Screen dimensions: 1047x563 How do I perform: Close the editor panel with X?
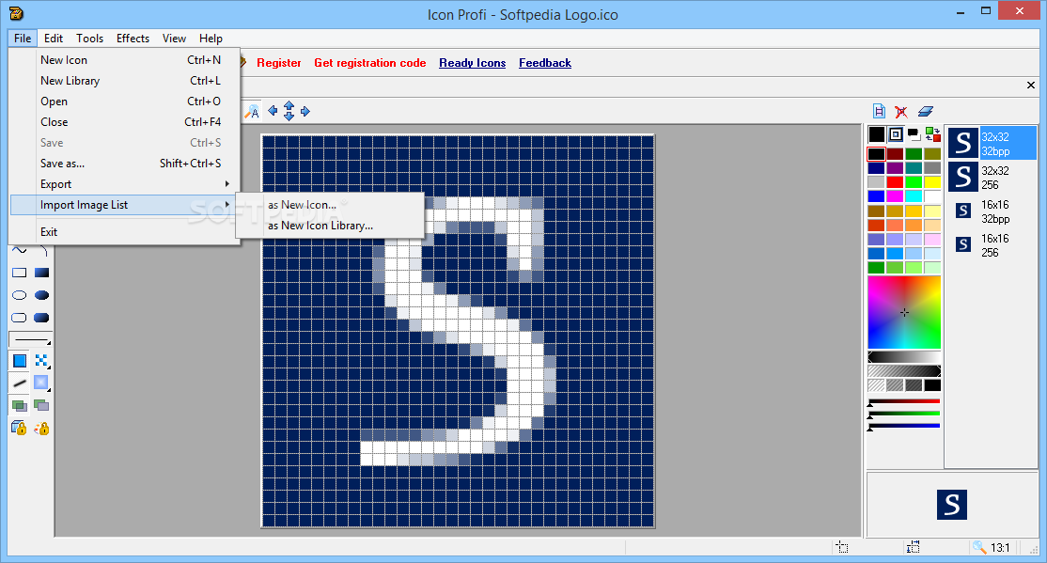click(1031, 86)
